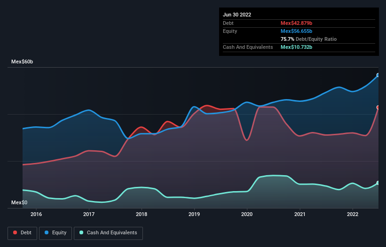
Task: Click the Debt row label in tooltip
Action: [228, 23]
